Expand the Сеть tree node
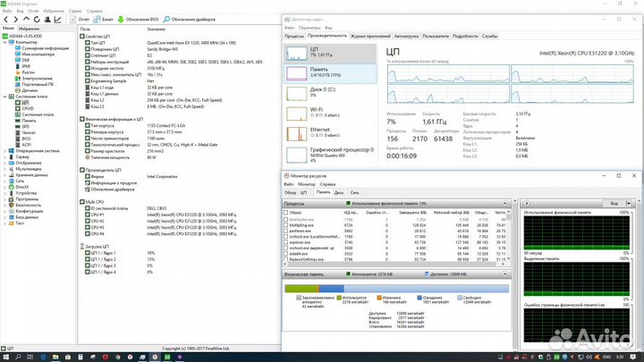 (5, 181)
